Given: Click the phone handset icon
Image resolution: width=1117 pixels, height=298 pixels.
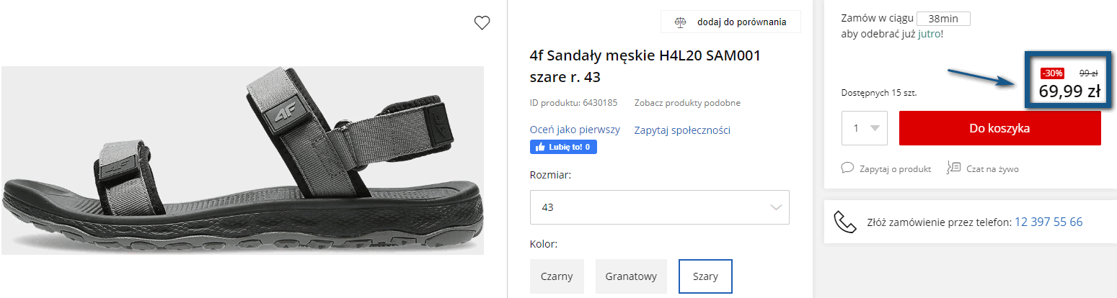Looking at the screenshot, I should (844, 222).
